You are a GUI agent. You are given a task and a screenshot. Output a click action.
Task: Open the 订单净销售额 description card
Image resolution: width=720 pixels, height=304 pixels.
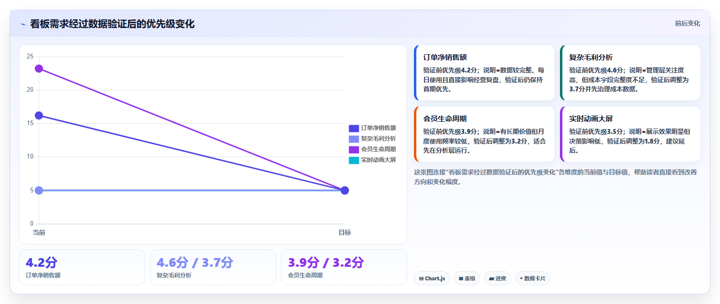[485, 72]
